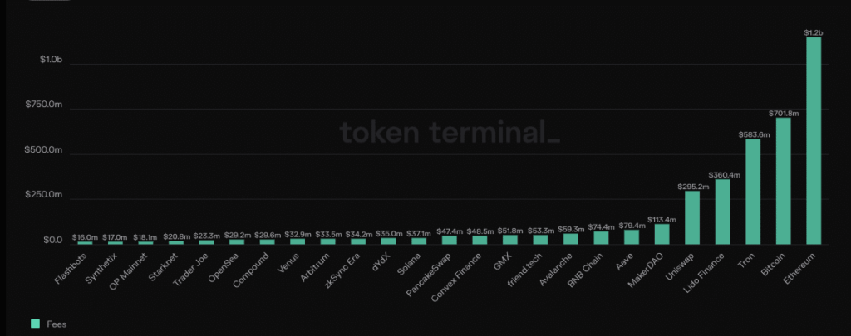Click the green Fees legend swatch
The height and width of the screenshot is (336, 851).
pos(35,324)
